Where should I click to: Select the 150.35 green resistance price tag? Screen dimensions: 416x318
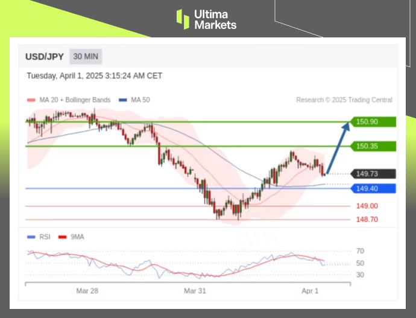[x=374, y=146]
